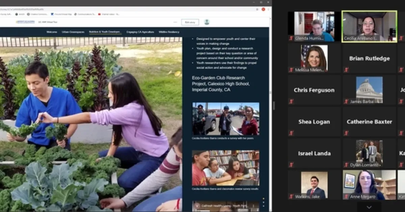Viewport: 405px width, 212px height.
Task: Click the profile avatar in the page header
Action: click(x=207, y=22)
